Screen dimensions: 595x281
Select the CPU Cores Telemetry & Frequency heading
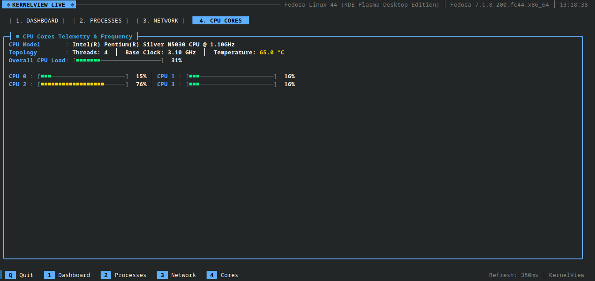tap(78, 37)
